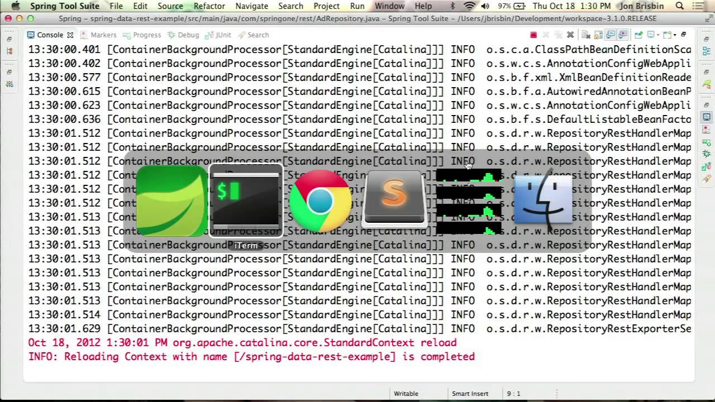Image resolution: width=715 pixels, height=402 pixels.
Task: Click the Display Selected Console icon
Action: tap(650, 35)
